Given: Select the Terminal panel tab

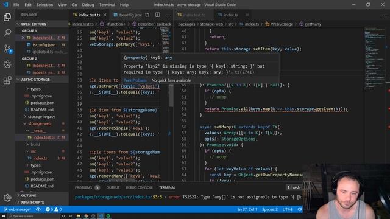Looking at the screenshot, I should pos(167,187).
